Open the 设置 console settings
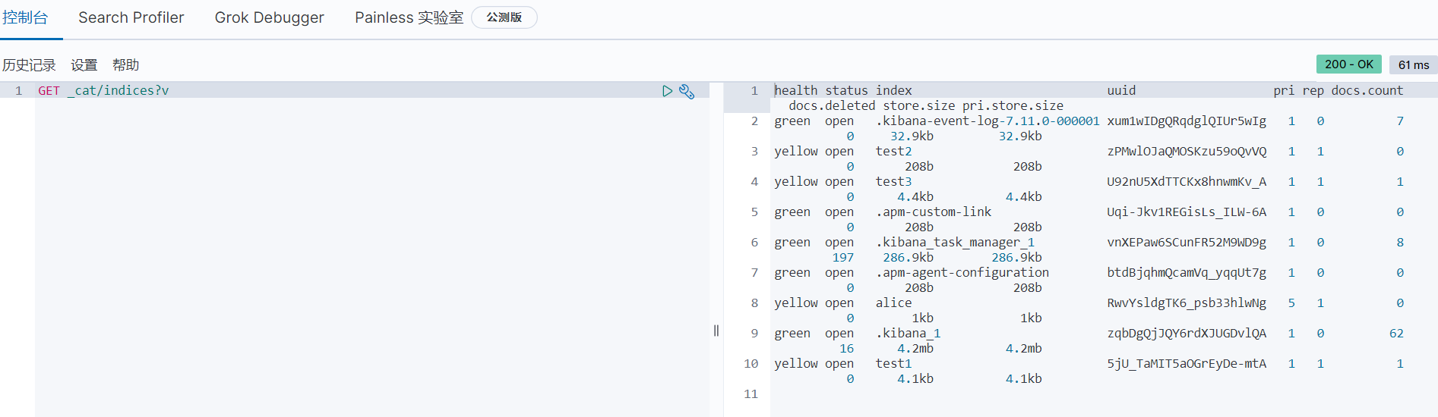The height and width of the screenshot is (417, 1438). click(x=84, y=65)
